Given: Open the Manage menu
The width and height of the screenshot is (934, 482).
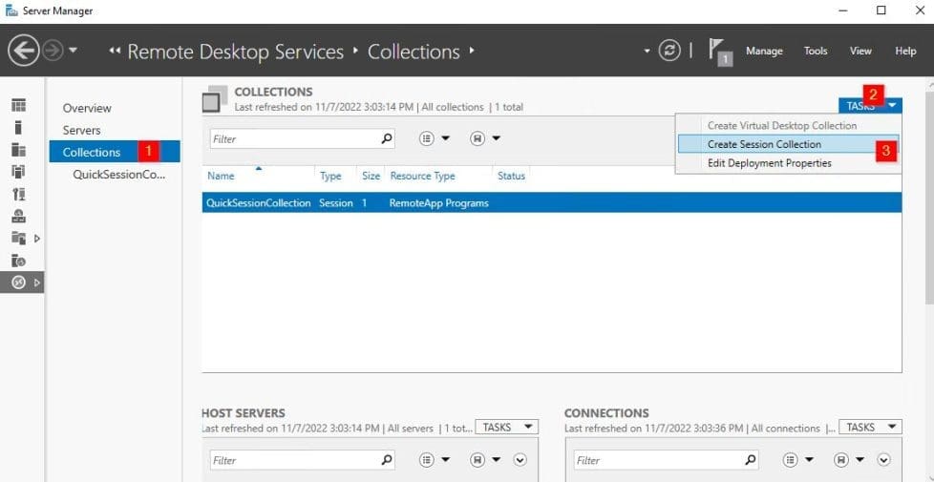Looking at the screenshot, I should click(764, 51).
